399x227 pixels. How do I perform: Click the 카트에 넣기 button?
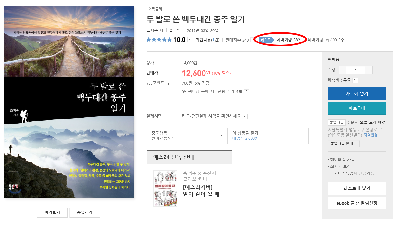[357, 94]
